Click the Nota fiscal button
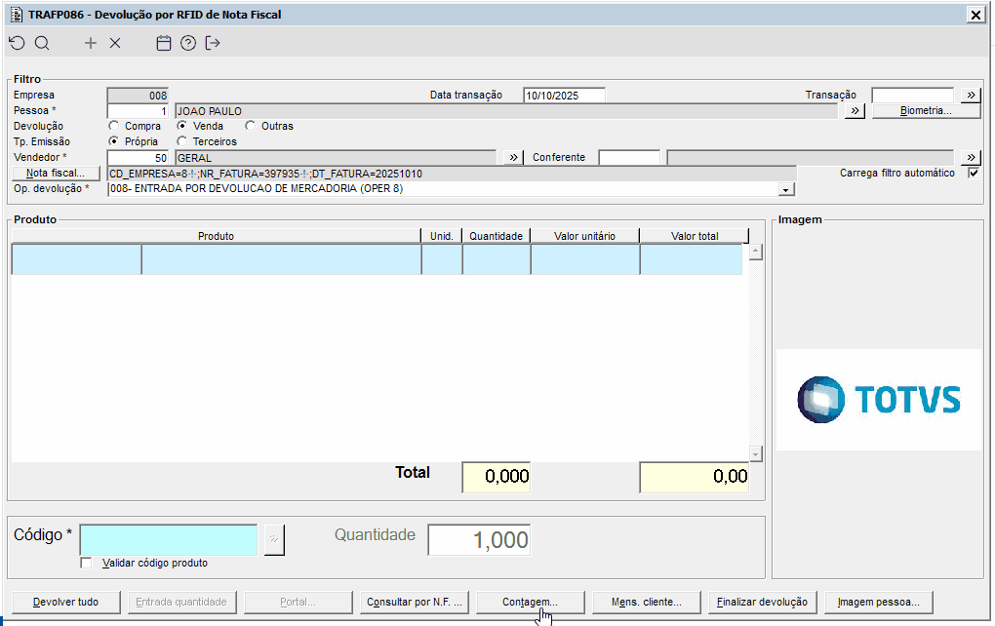Viewport: 995px width, 626px height. 56,174
